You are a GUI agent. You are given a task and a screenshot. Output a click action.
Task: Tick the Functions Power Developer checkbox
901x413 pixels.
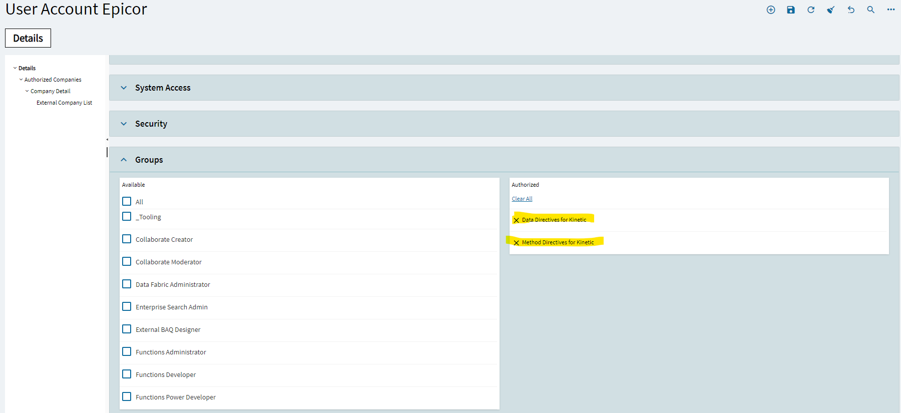click(x=127, y=396)
